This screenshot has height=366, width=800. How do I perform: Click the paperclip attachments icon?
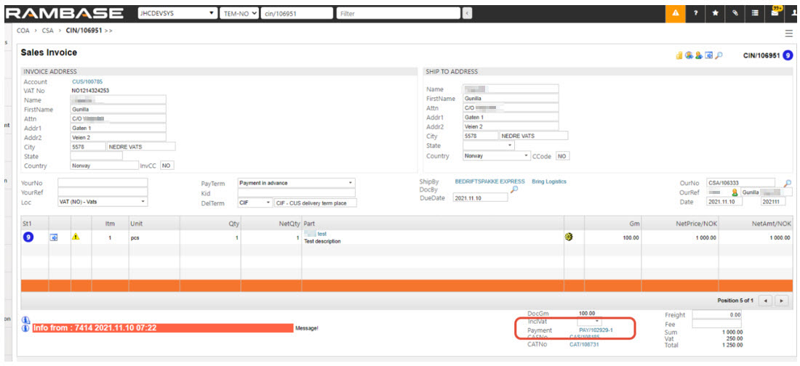(x=735, y=13)
